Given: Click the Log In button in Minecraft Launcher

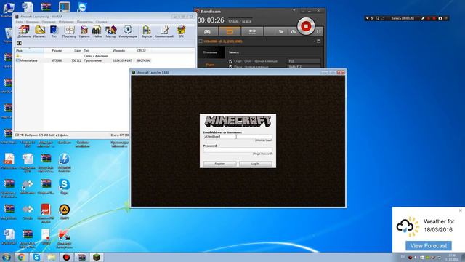Looking at the screenshot, I should click(x=255, y=164).
